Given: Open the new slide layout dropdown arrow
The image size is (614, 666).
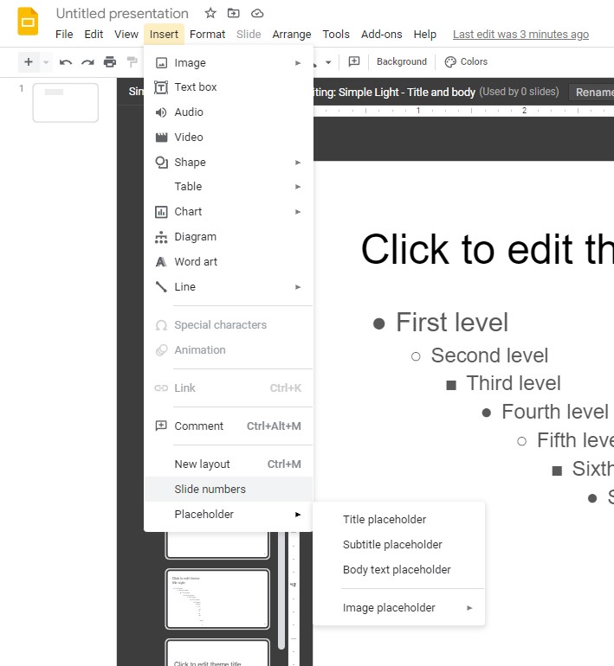Looking at the screenshot, I should (x=46, y=62).
